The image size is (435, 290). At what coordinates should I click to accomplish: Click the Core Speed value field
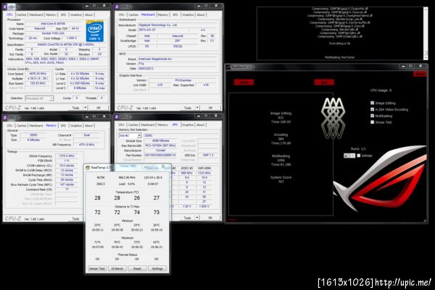pyautogui.click(x=38, y=74)
